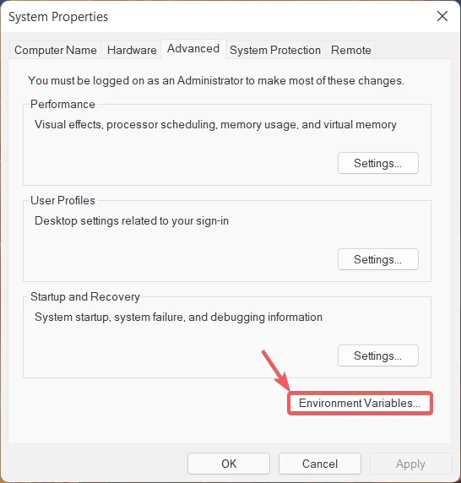The image size is (461, 483).
Task: Open the Hardware tab
Action: click(x=132, y=50)
